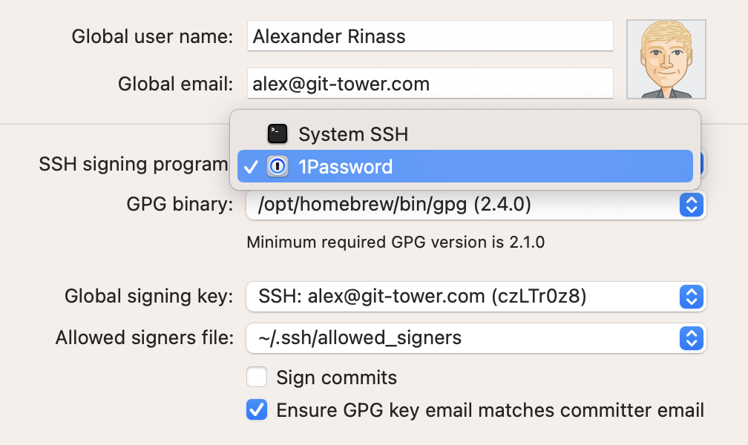The image size is (748, 445).
Task: Click the GPG binary chevron arrows
Action: pos(691,205)
